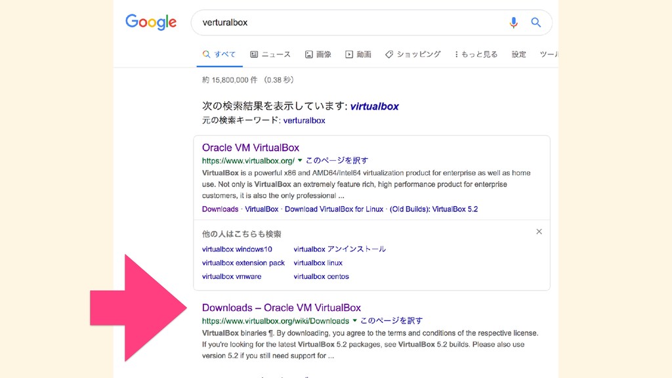
Task: Search virtualbox linux suggestion
Action: [318, 262]
